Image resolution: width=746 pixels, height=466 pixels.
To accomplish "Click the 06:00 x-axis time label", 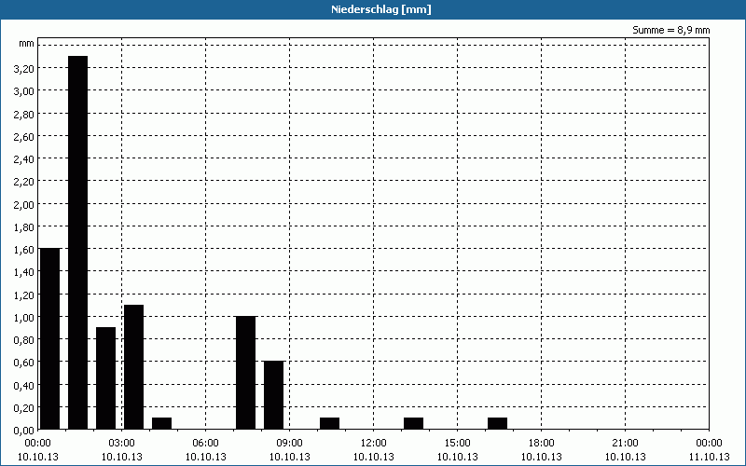I will [x=205, y=444].
